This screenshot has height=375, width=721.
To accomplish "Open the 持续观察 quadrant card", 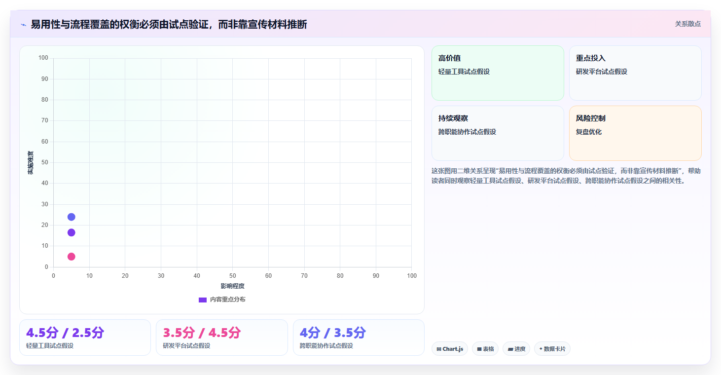I will click(498, 133).
